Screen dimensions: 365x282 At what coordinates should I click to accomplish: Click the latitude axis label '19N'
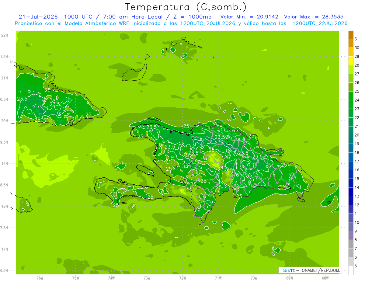click(x=5, y=163)
